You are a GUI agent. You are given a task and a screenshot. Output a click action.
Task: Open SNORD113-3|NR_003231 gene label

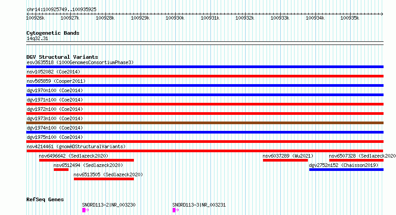click(x=199, y=205)
